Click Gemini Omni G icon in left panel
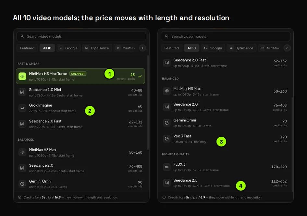 (x=22, y=184)
